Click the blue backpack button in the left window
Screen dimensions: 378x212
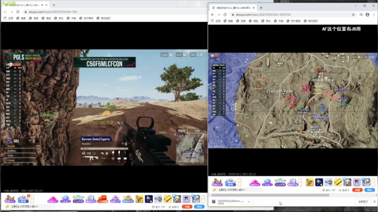click(199, 207)
